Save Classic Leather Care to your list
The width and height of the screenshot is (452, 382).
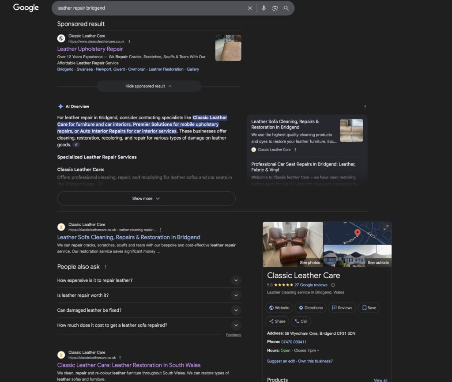[369, 308]
